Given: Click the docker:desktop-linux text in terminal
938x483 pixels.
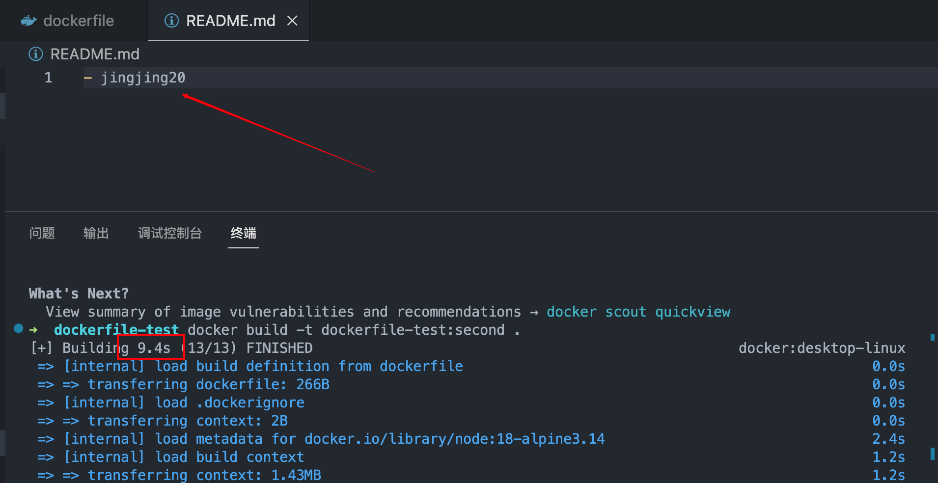Looking at the screenshot, I should (822, 348).
